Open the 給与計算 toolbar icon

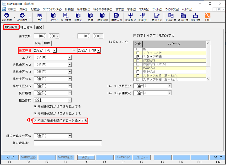(171, 15)
